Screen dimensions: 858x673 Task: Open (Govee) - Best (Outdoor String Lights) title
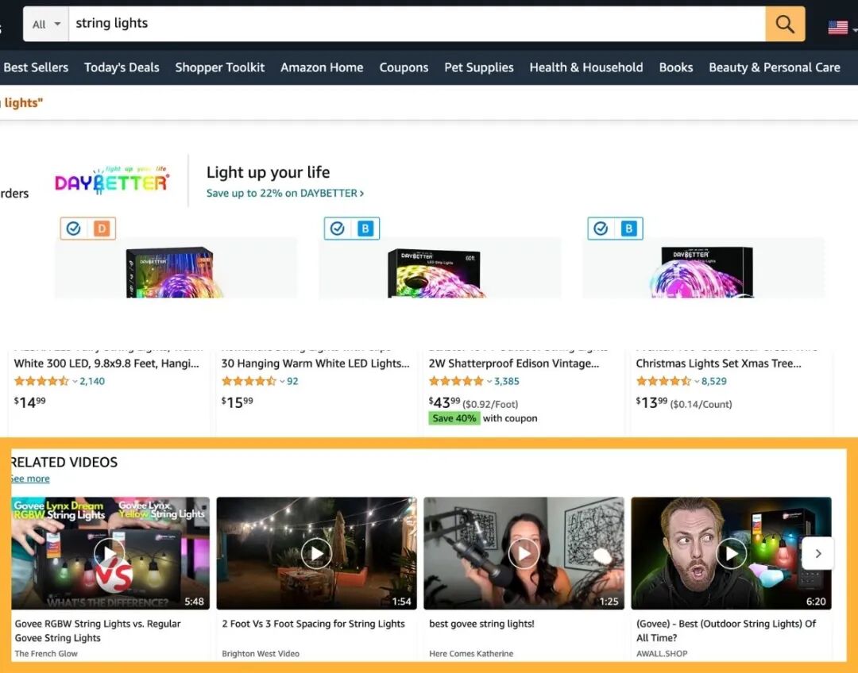pos(726,630)
